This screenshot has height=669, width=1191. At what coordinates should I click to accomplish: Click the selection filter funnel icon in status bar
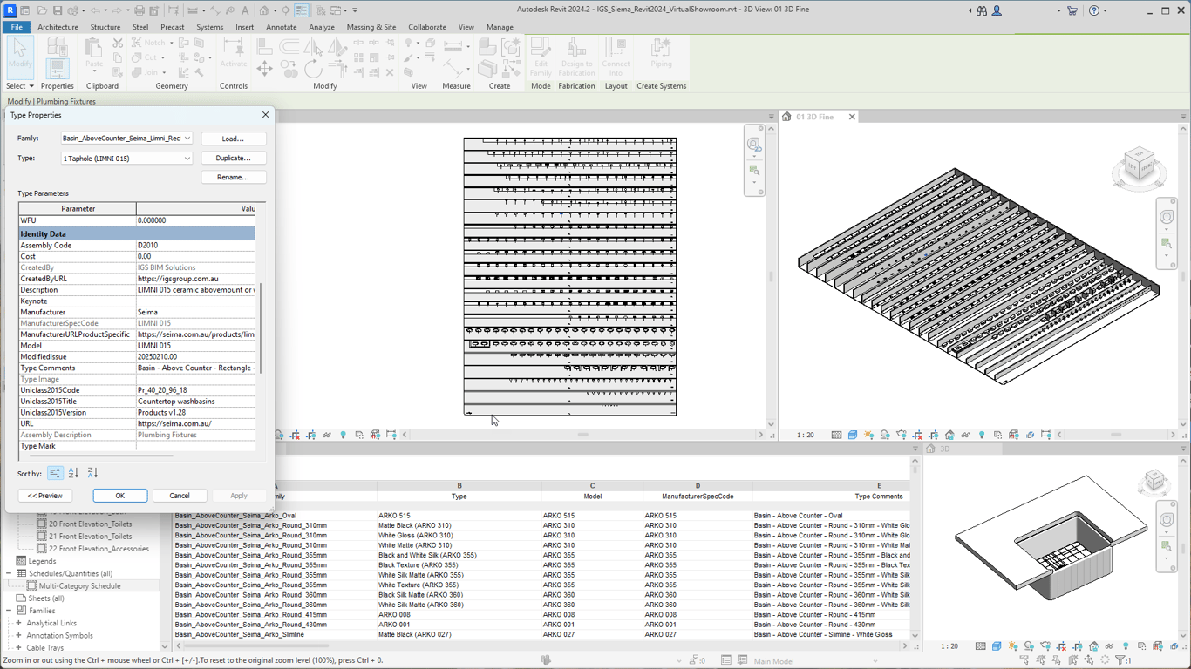click(1121, 660)
